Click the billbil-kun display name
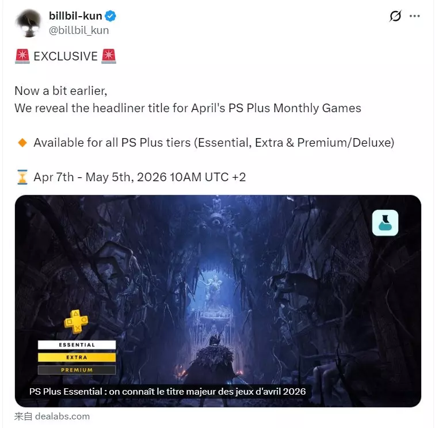Viewport: 435px width, 428px height. pyautogui.click(x=75, y=16)
